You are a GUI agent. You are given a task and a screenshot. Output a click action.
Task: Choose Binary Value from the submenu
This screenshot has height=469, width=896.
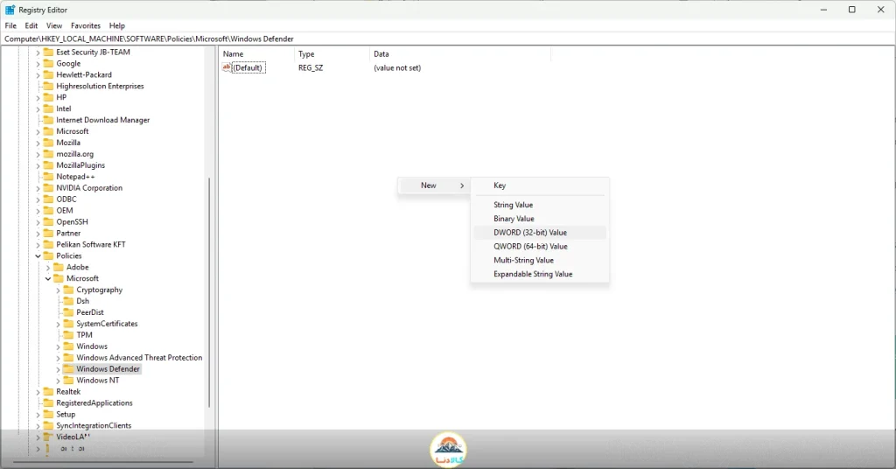click(540, 219)
